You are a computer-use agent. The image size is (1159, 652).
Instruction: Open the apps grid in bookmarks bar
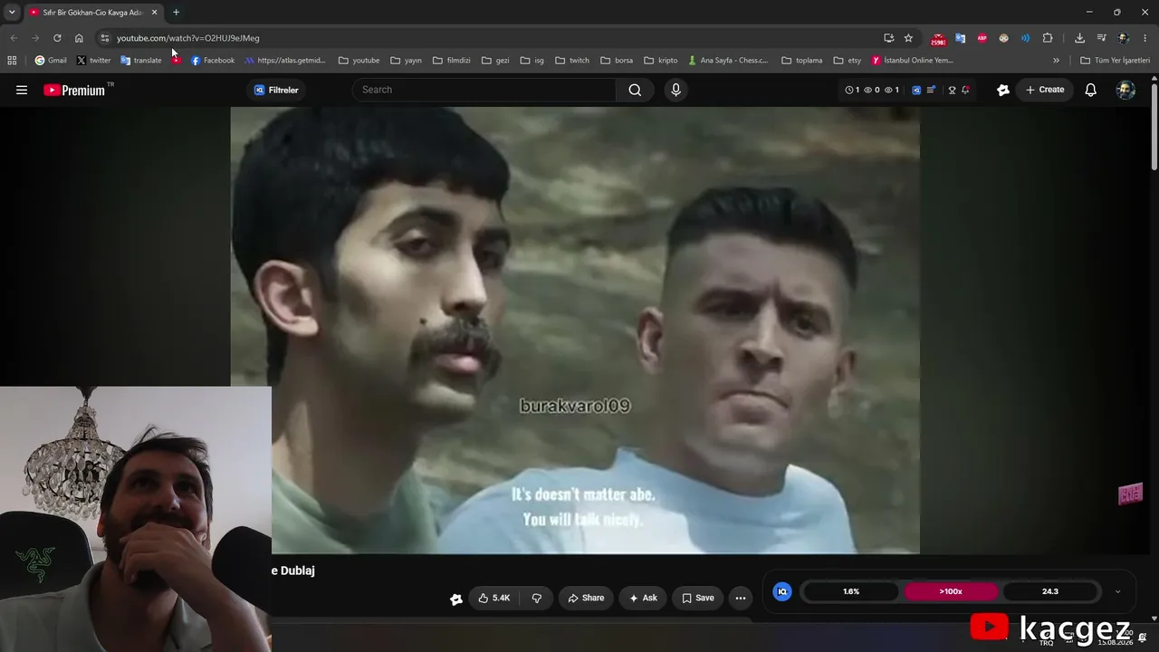[12, 61]
